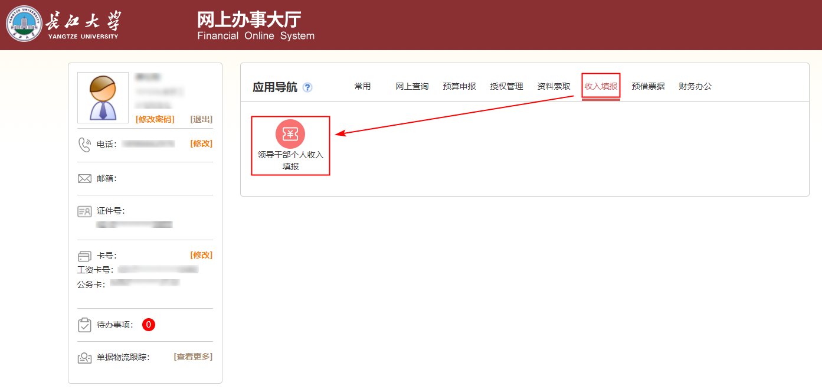Open the 领导干部个人收入填报 app icon

tap(290, 135)
